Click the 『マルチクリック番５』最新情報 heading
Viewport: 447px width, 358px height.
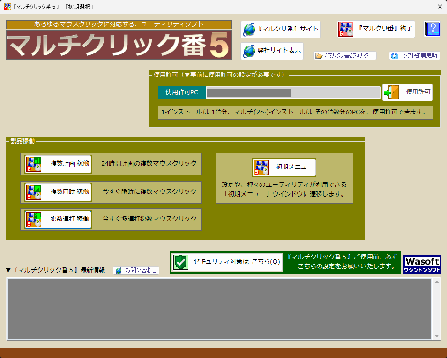56,270
